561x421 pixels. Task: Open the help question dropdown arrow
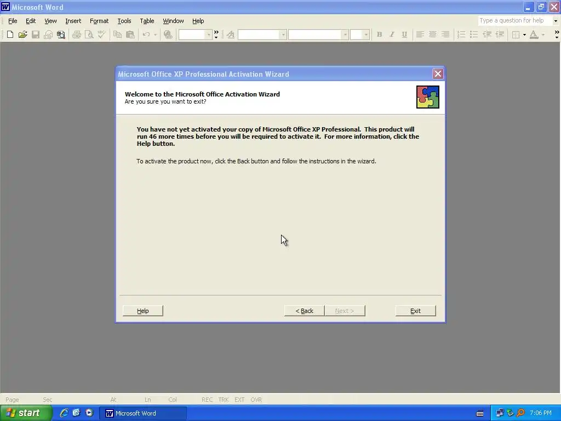point(556,21)
